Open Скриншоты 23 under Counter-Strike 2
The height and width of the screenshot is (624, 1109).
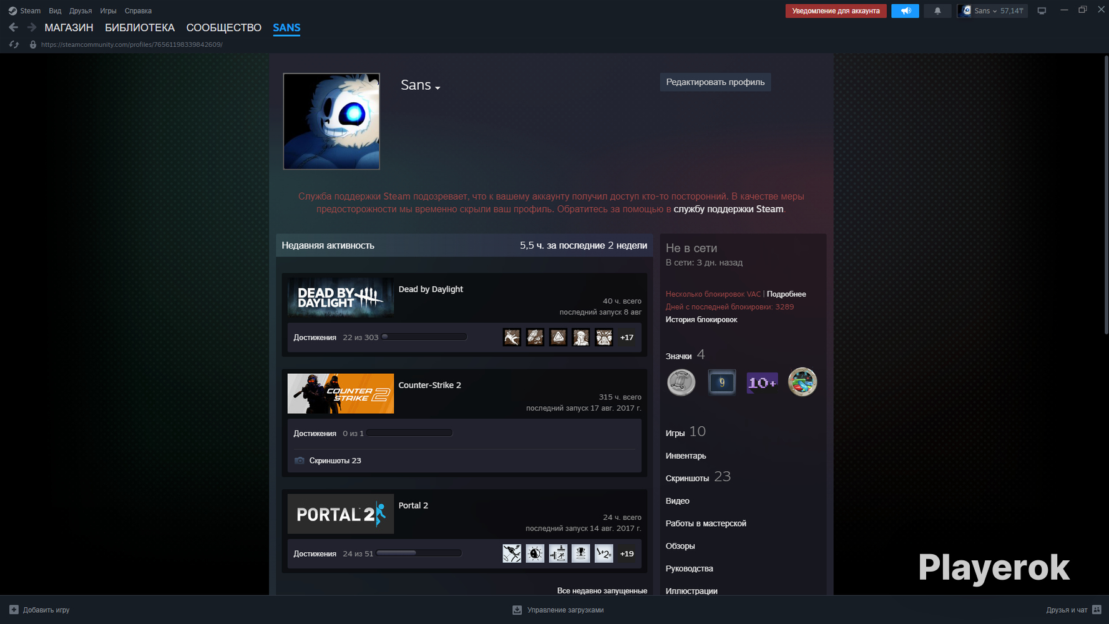[x=335, y=461]
